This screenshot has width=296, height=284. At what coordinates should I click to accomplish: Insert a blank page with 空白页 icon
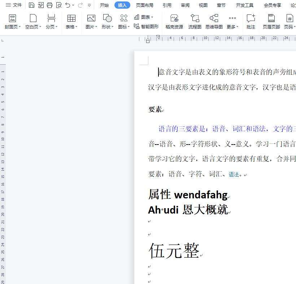(x=33, y=18)
